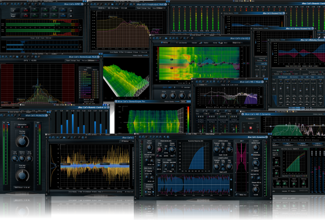Click the redo icon in Dynamics toolbar
This screenshot has width=325, height=220.
pos(143,137)
